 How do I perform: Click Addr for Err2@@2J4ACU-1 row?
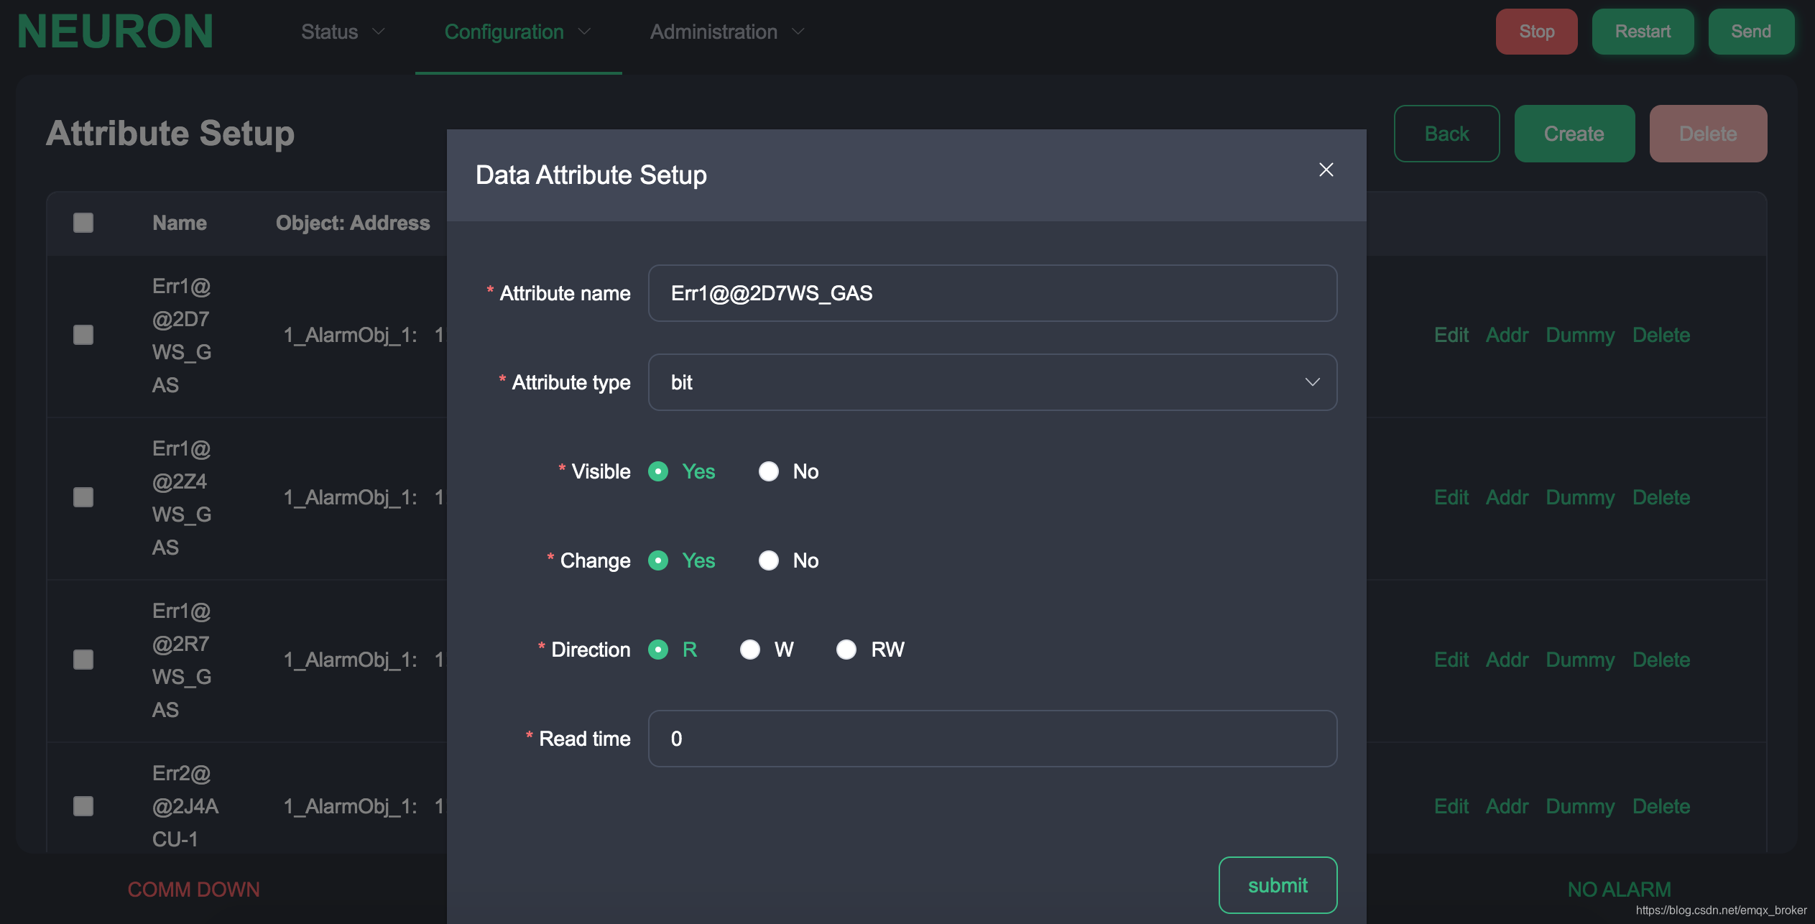[1507, 806]
